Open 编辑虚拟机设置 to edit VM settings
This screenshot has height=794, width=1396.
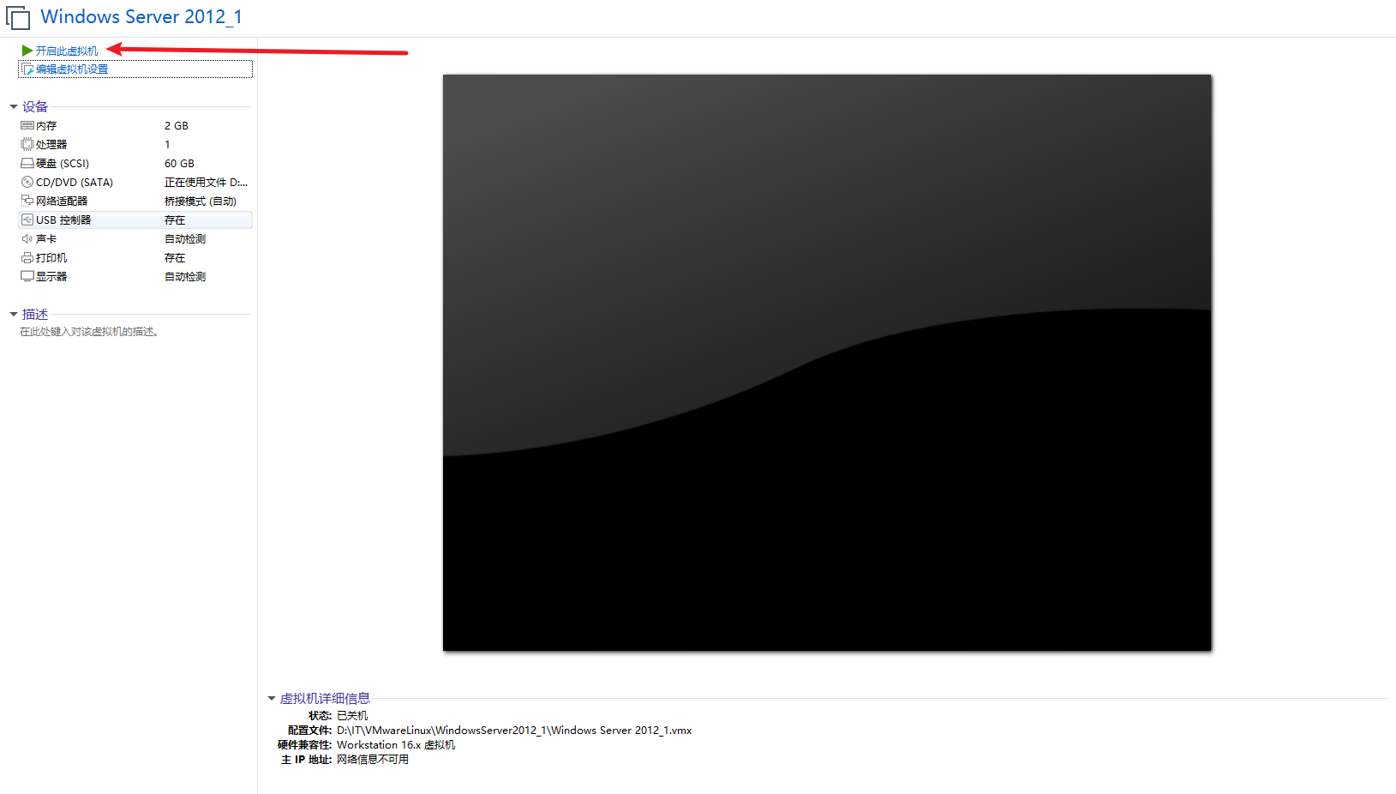click(x=71, y=69)
